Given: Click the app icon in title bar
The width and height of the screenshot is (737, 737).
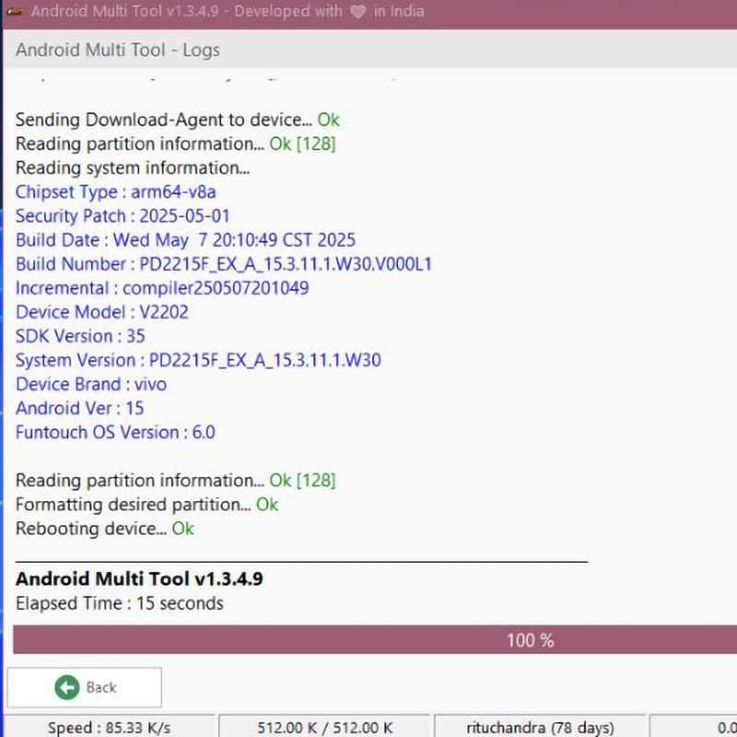Looking at the screenshot, I should pos(15,11).
